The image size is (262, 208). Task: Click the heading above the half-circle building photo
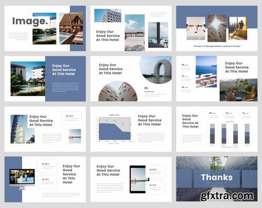[111, 69]
